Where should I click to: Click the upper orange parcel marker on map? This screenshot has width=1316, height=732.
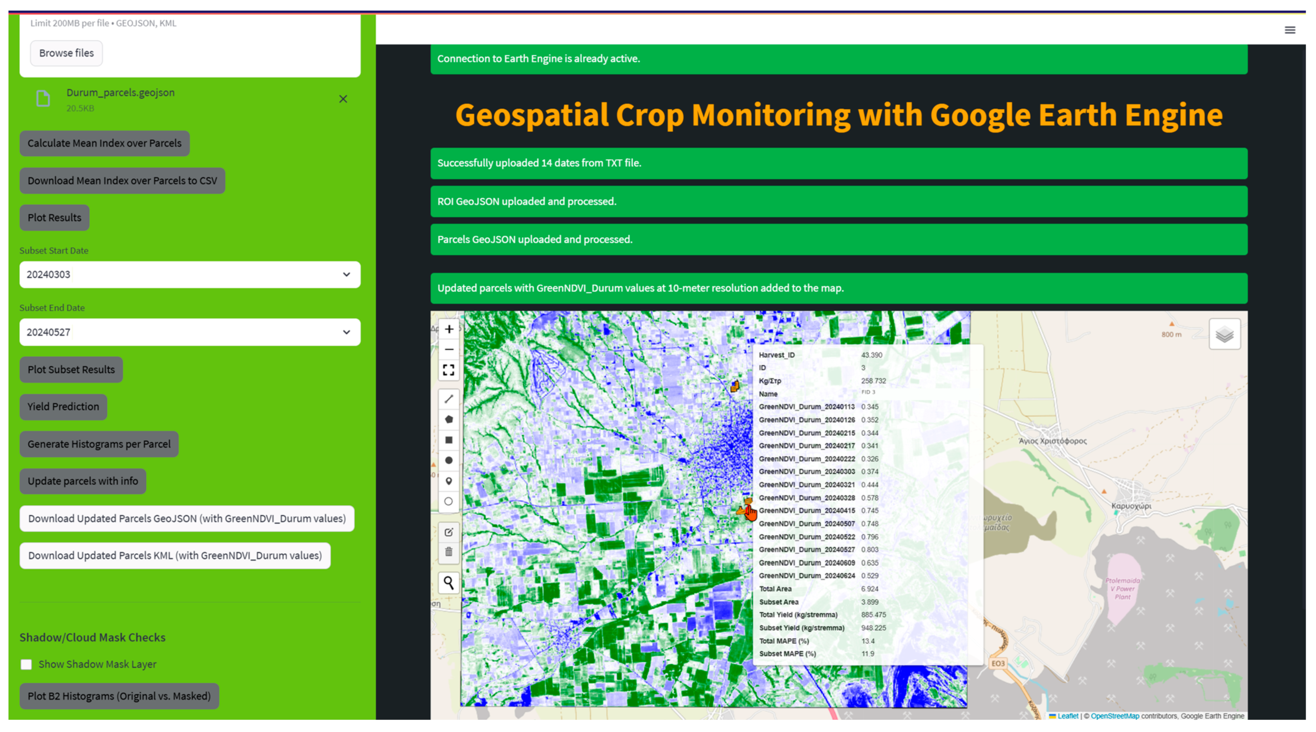coord(735,386)
